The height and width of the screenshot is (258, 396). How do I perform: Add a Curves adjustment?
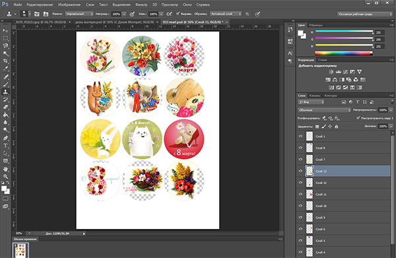(x=345, y=72)
